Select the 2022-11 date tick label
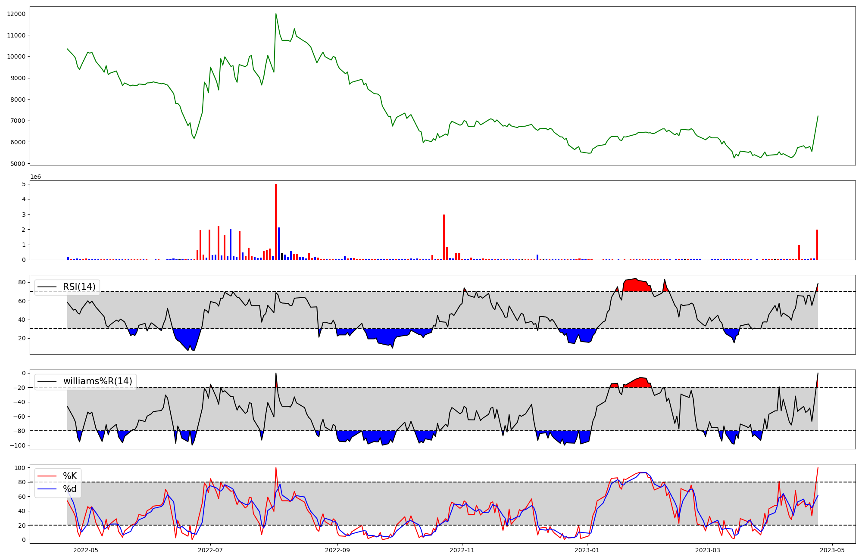 [462, 550]
